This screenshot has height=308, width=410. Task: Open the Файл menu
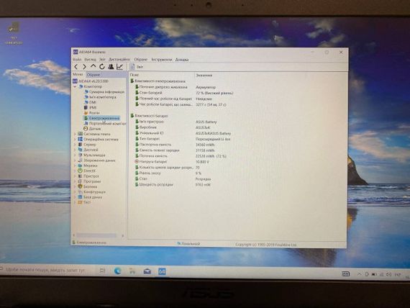point(77,60)
